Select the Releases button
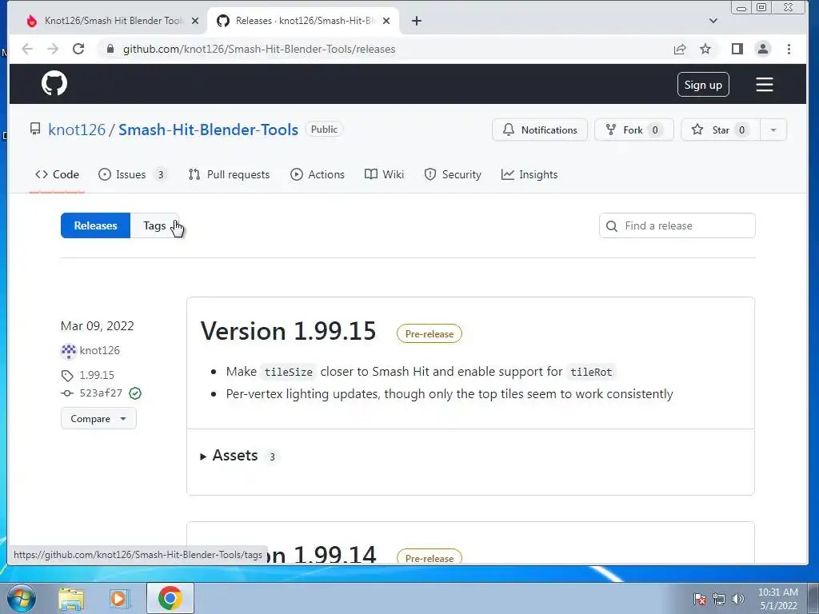This screenshot has width=819, height=614. pyautogui.click(x=95, y=225)
